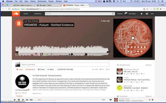Click the reposts count 40

[108, 70]
